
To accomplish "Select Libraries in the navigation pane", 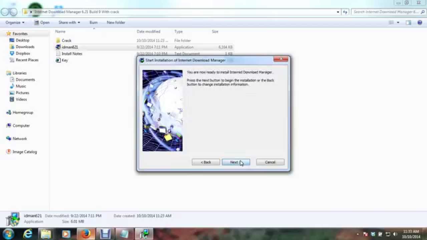I will [19, 73].
